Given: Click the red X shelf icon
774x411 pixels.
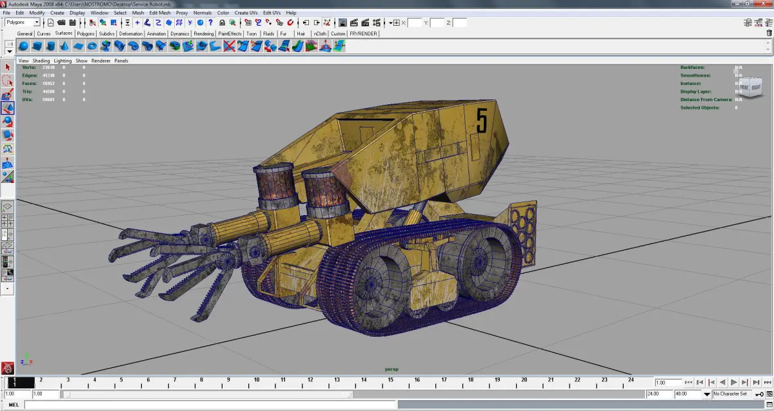Looking at the screenshot, I should click(230, 46).
